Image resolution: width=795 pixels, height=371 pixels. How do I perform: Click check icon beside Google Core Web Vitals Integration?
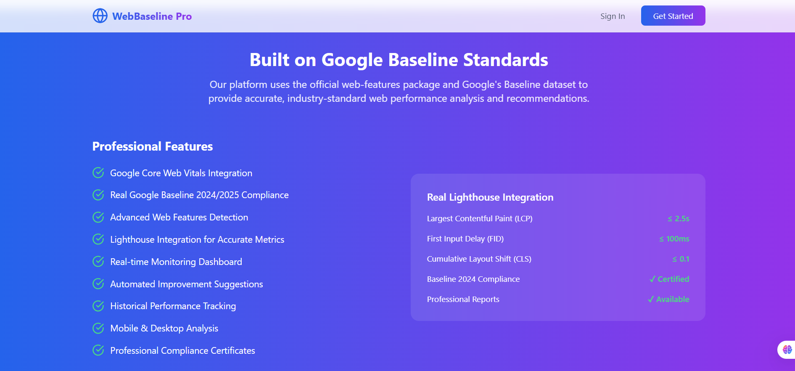click(98, 173)
